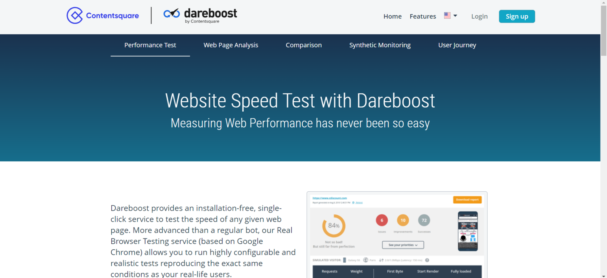Click the red Issues count circle
The width and height of the screenshot is (607, 278).
382,220
